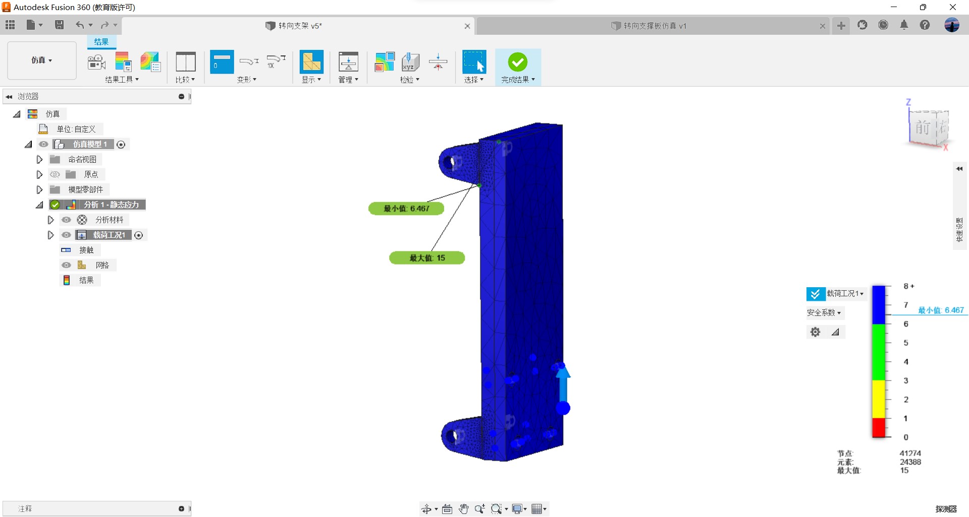Click the red band of the legend
This screenshot has width=969, height=517.
coord(879,428)
